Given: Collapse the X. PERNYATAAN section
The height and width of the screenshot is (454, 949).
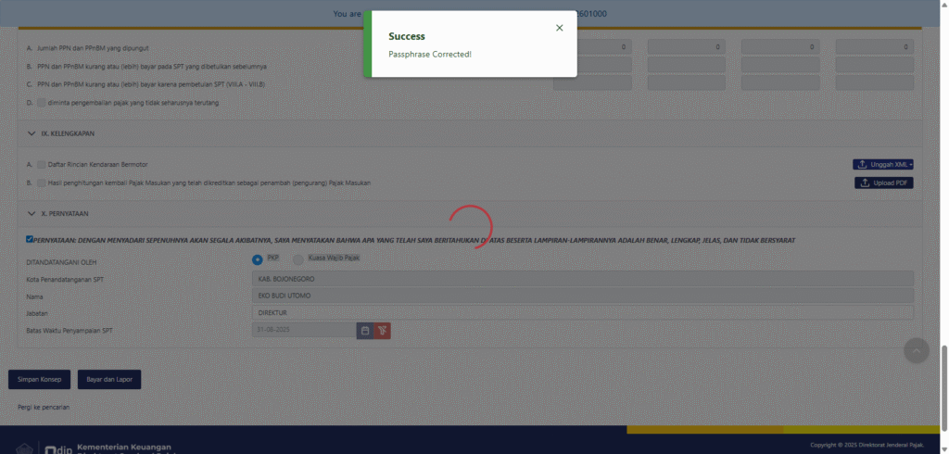Looking at the screenshot, I should tap(32, 213).
